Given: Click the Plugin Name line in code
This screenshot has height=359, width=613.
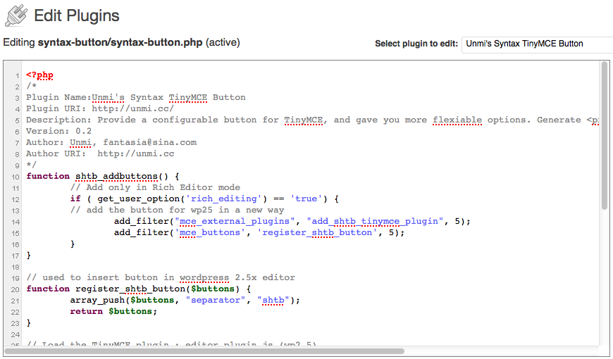Looking at the screenshot, I should click(135, 97).
